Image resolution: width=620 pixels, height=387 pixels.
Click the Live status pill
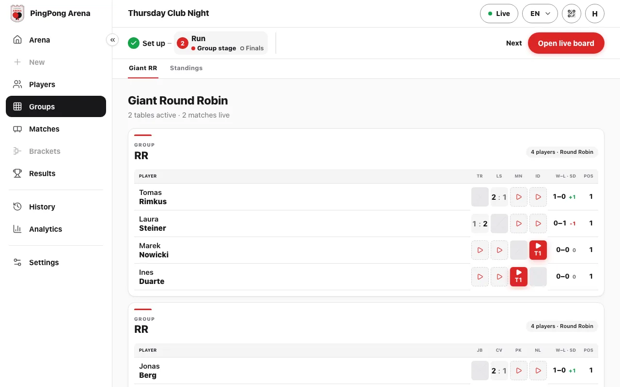coord(499,14)
